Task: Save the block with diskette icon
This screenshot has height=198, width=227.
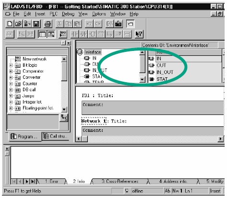Action: [36, 24]
